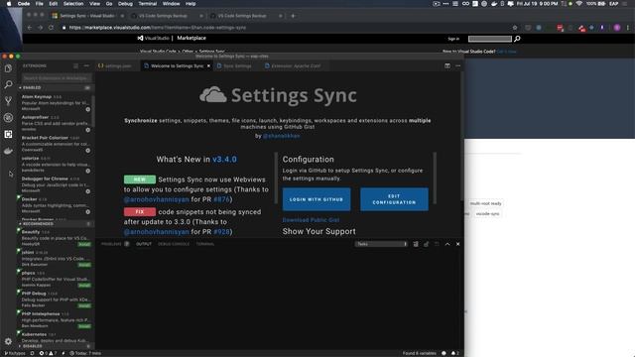Screen dimensions: 635x357
Task: Open the v3.4.0 release link
Action: click(x=224, y=160)
